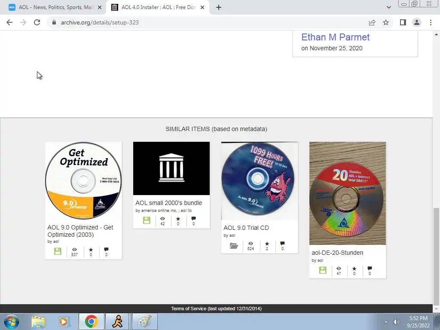The width and height of the screenshot is (440, 330).
Task: Click 'on November 25, 2020' date text
Action: 332,48
